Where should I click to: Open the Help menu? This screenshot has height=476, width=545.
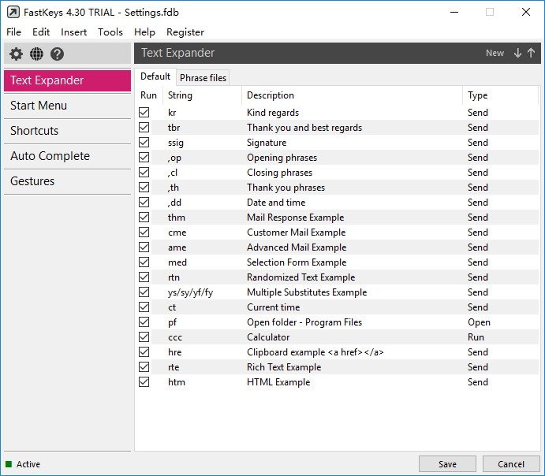pos(144,32)
